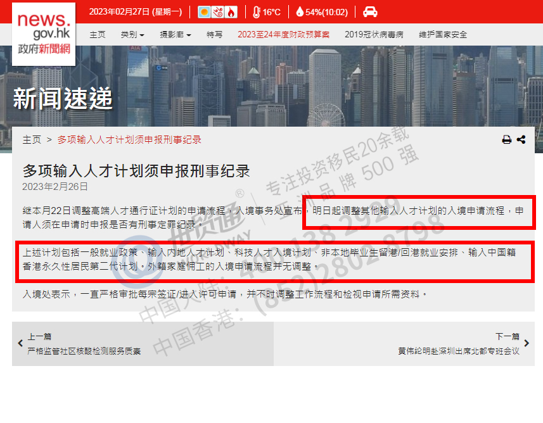The image size is (543, 423).
Task: Click the thermometer temperature icon
Action: [256, 12]
